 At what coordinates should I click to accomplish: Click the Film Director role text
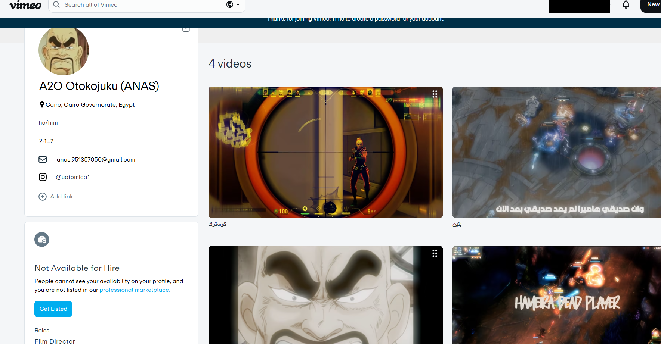pyautogui.click(x=55, y=341)
